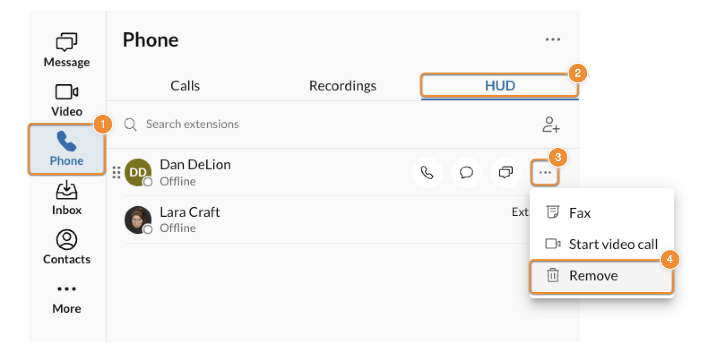Expand the More sidebar menu
717x353 pixels.
click(x=66, y=297)
